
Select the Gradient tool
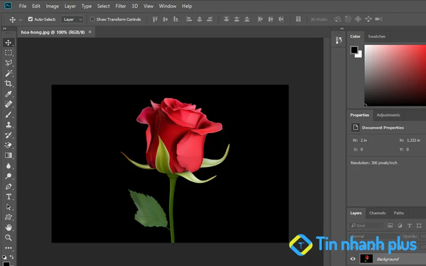pos(9,155)
